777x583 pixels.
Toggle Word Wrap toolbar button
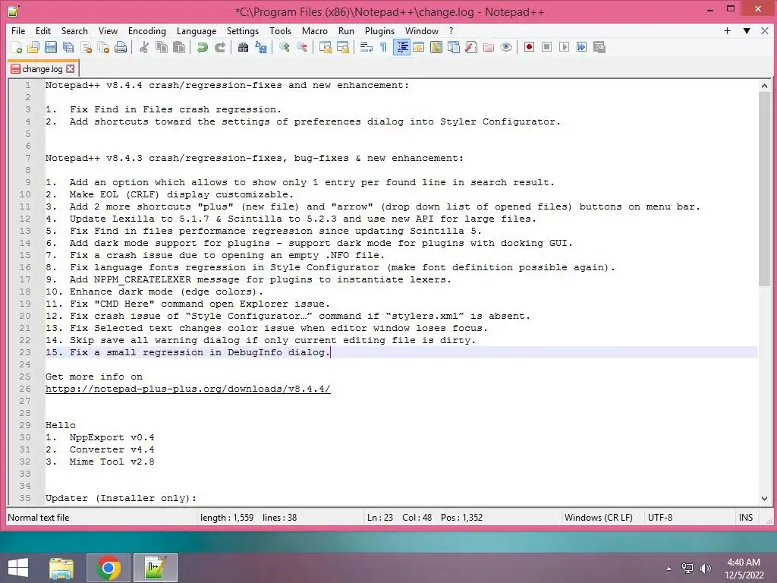366,47
